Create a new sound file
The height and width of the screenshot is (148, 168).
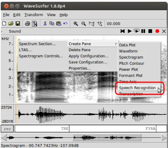tap(4, 23)
